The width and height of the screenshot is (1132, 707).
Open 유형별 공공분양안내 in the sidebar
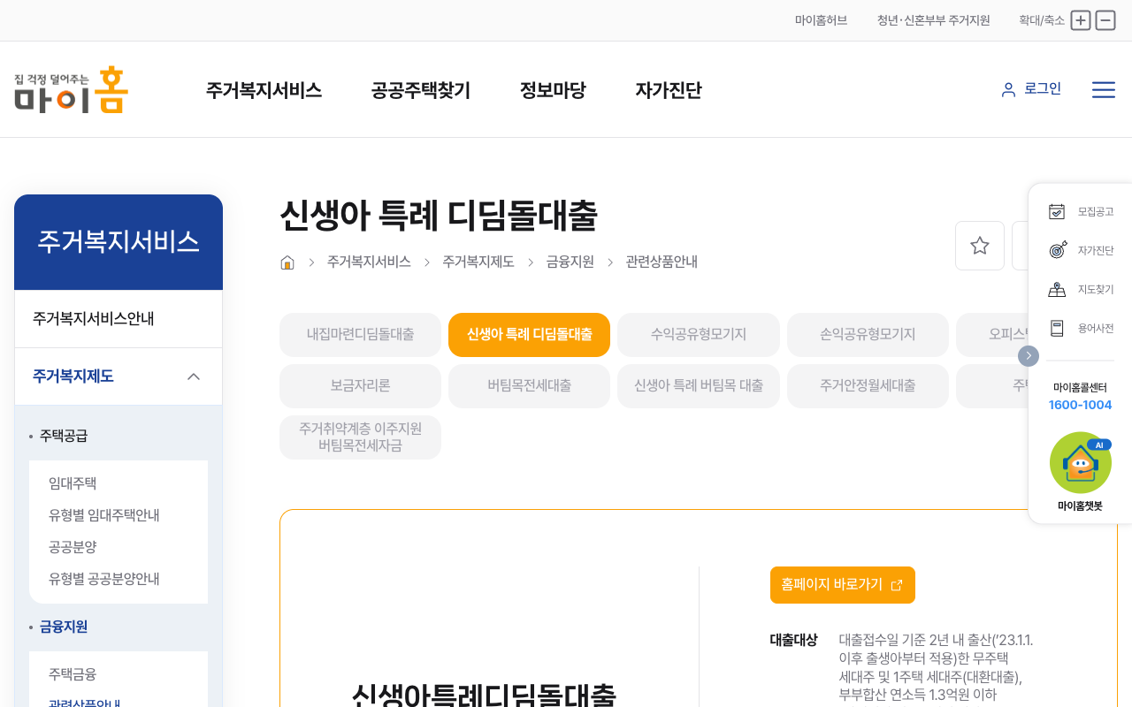tap(104, 579)
